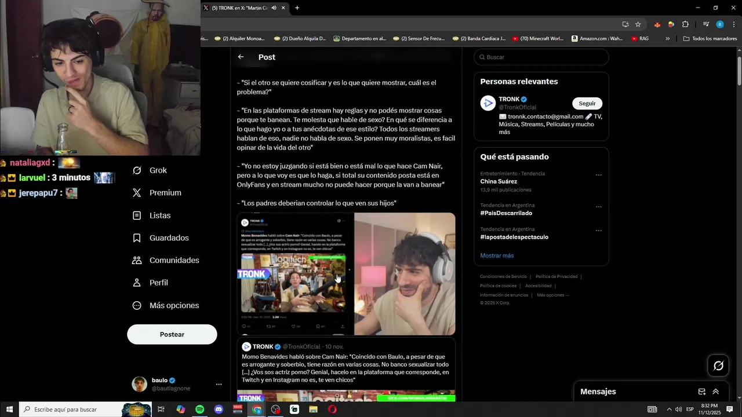Go to Perfil in the sidebar
Image resolution: width=742 pixels, height=417 pixels.
pyautogui.click(x=150, y=283)
